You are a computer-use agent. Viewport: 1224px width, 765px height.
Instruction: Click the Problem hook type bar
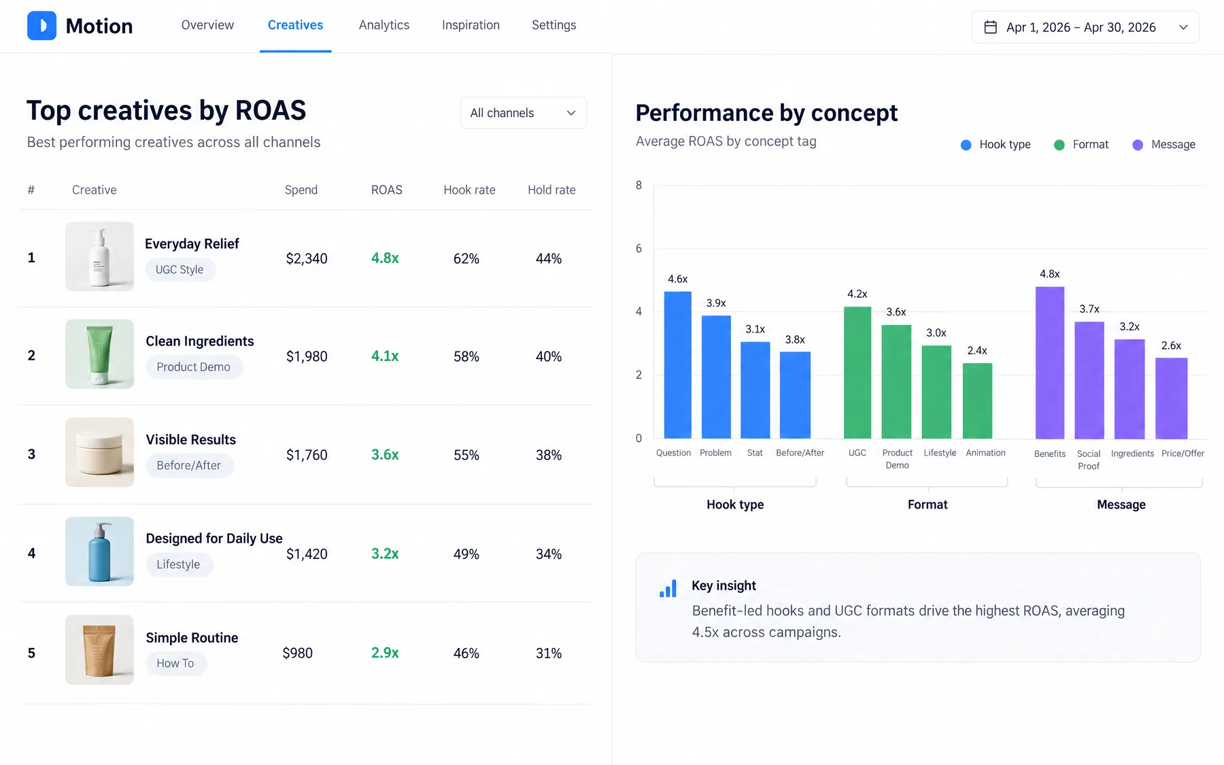pyautogui.click(x=716, y=377)
